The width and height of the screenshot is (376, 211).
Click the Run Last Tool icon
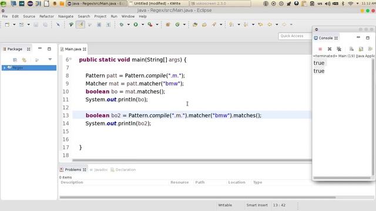(150, 25)
